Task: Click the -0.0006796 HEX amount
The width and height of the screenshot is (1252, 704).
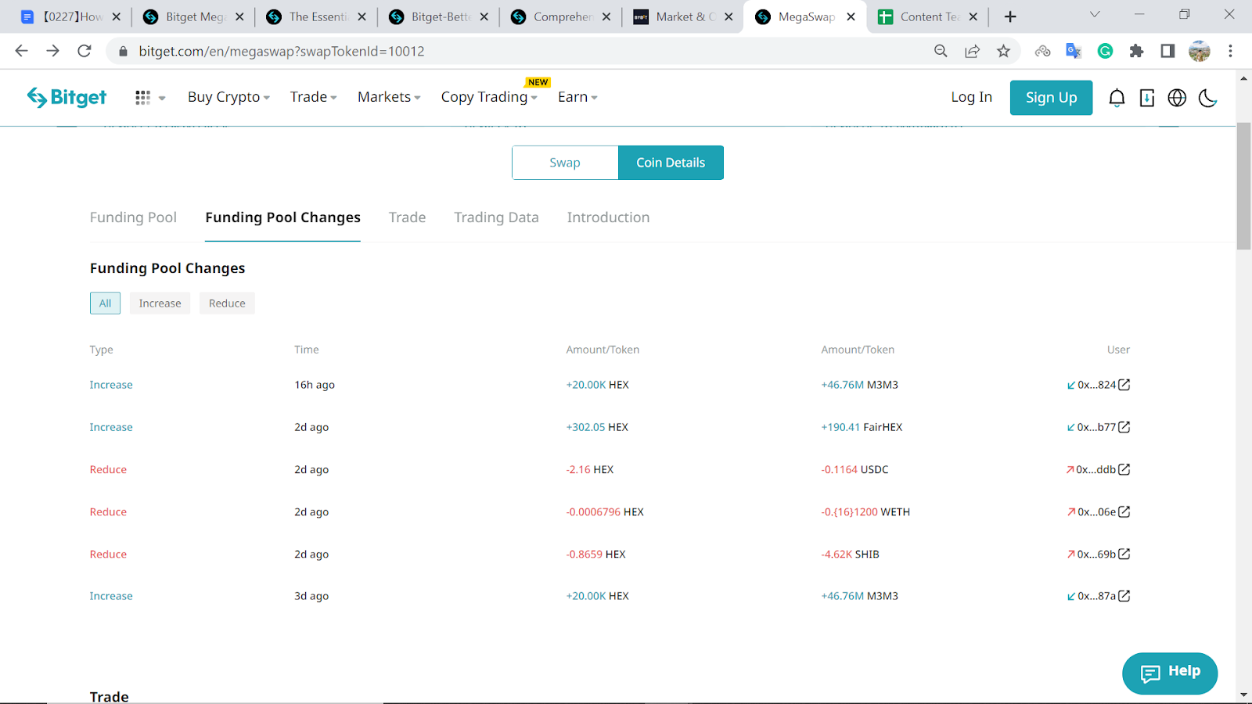Action: pyautogui.click(x=605, y=512)
